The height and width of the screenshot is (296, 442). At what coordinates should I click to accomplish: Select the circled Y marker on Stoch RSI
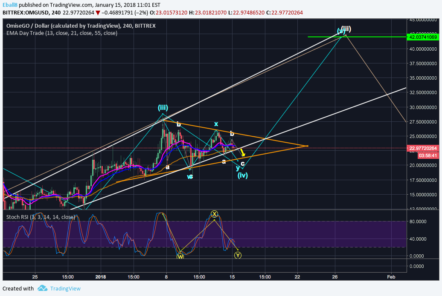coord(238,255)
